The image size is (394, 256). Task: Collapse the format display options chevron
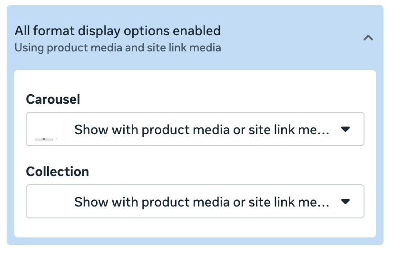pyautogui.click(x=368, y=39)
